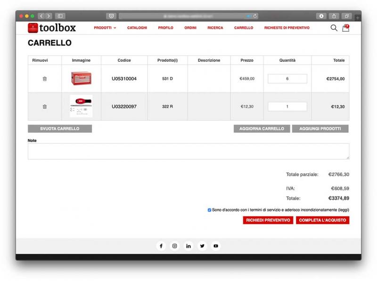Viewport: 377px width, 281px height.
Task: Open the LinkedIn footer icon
Action: tap(188, 246)
